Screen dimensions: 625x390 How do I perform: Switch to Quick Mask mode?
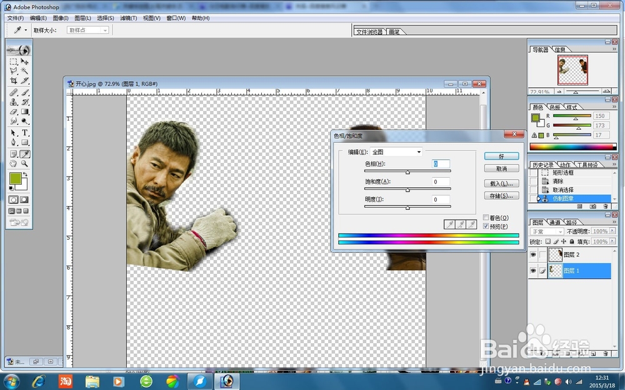click(x=24, y=200)
